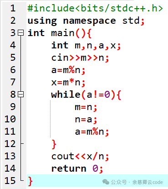The image size is (168, 189).
Task: Click the 'n=a;' assignment
Action: tap(86, 120)
